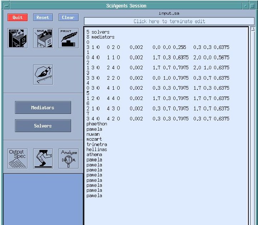The height and width of the screenshot is (225, 258).
Task: Click the 'Click here to terminate edit' bar
Action: coord(169,21)
